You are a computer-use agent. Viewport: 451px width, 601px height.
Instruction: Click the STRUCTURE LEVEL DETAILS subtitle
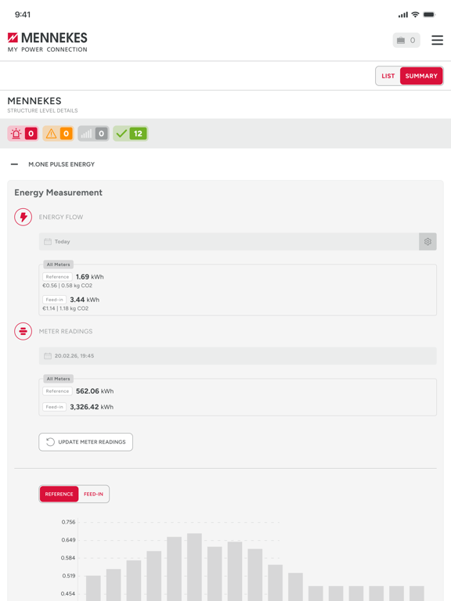pos(42,110)
